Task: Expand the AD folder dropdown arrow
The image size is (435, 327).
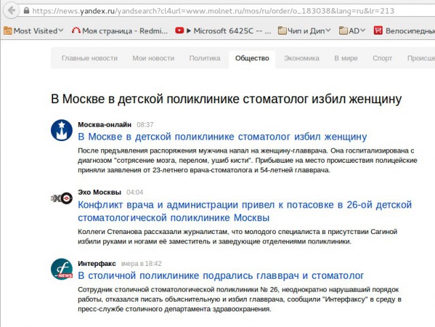Action: click(x=362, y=30)
